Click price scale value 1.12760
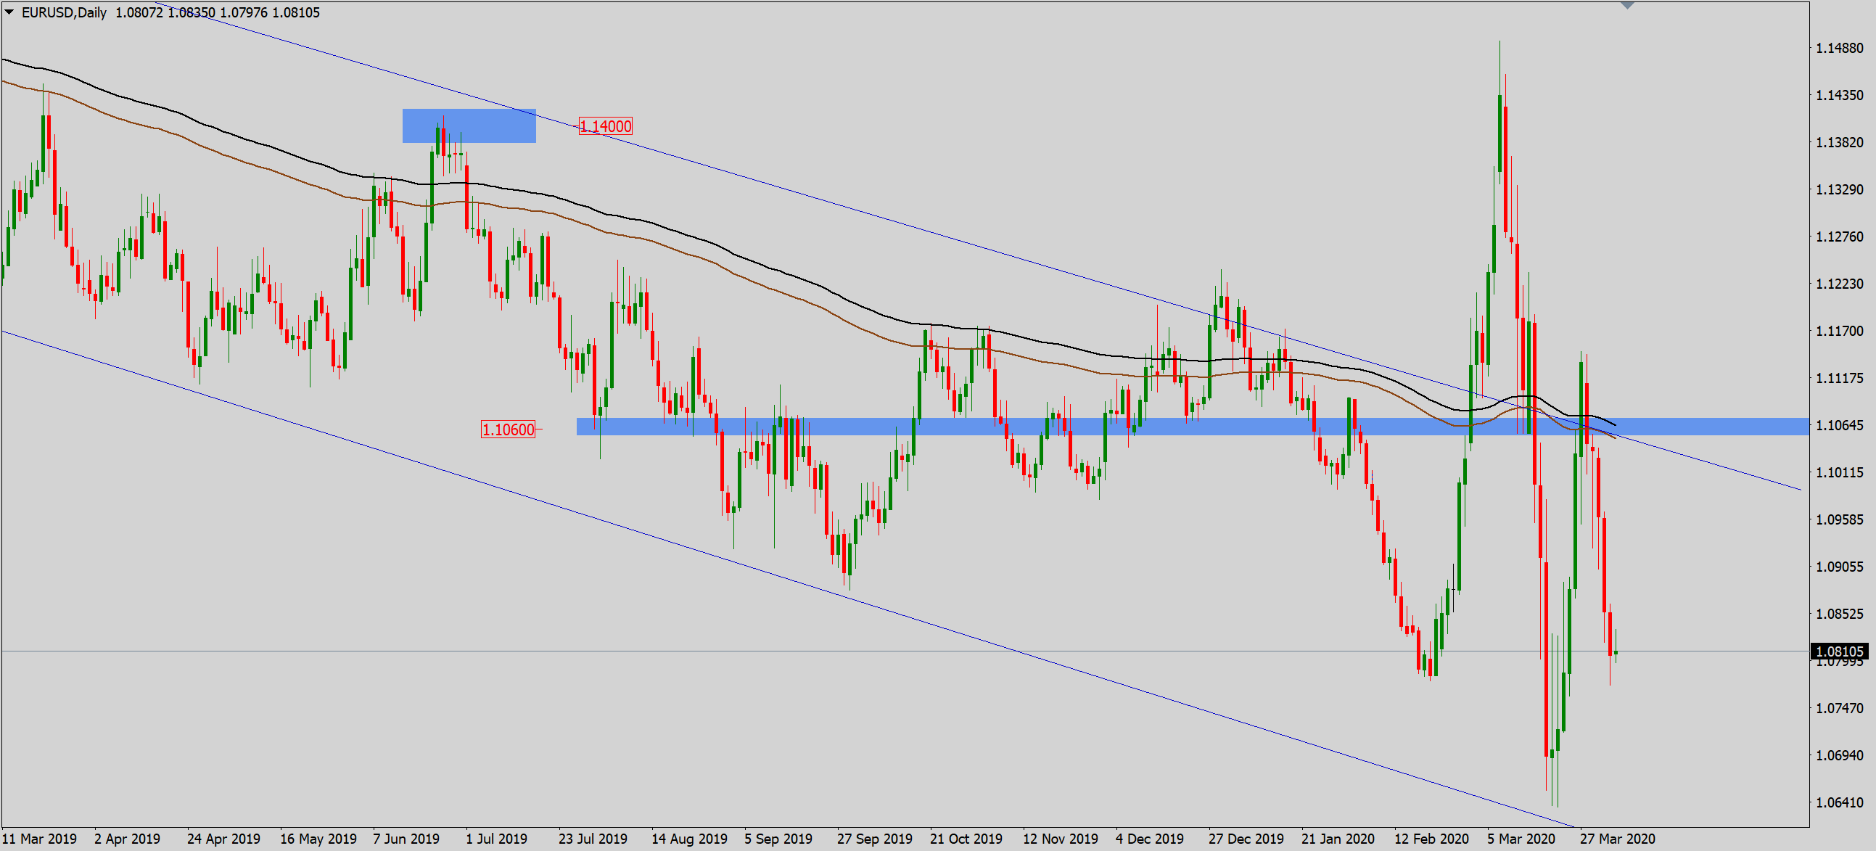Screen dimensions: 1876x851 click(1840, 237)
